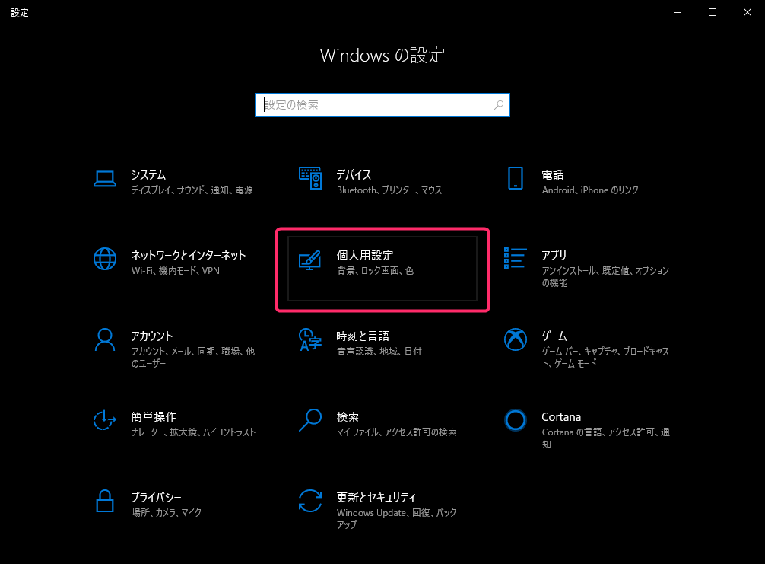Click the 検索 magnifier category icon
Image resolution: width=765 pixels, height=564 pixels.
coord(310,420)
